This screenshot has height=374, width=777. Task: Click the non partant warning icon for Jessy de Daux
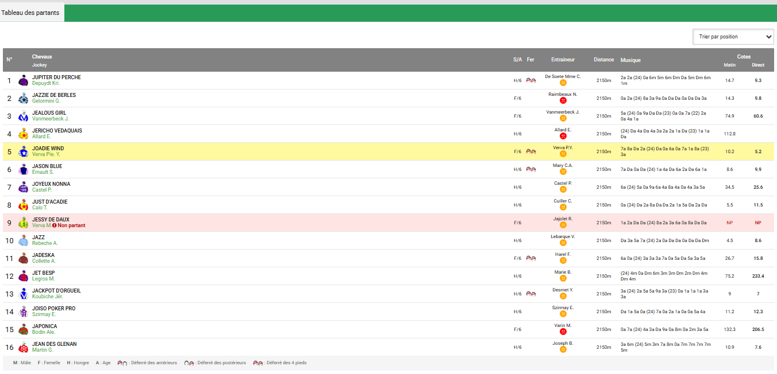tap(55, 225)
